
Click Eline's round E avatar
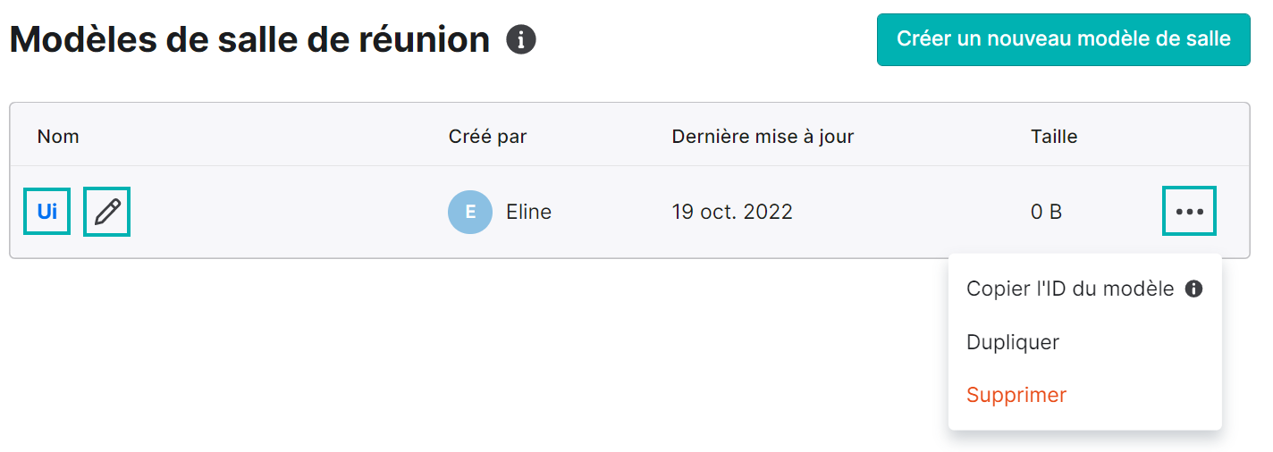point(470,212)
